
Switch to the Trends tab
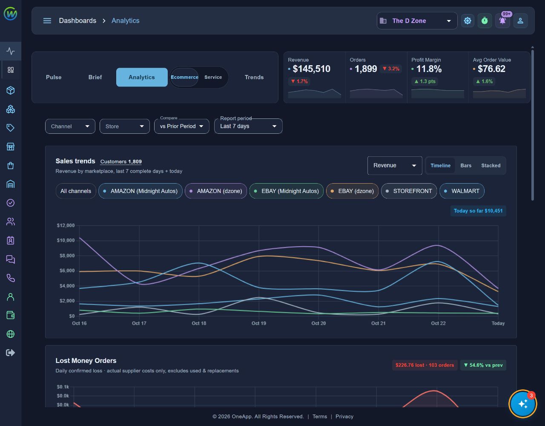[254, 77]
